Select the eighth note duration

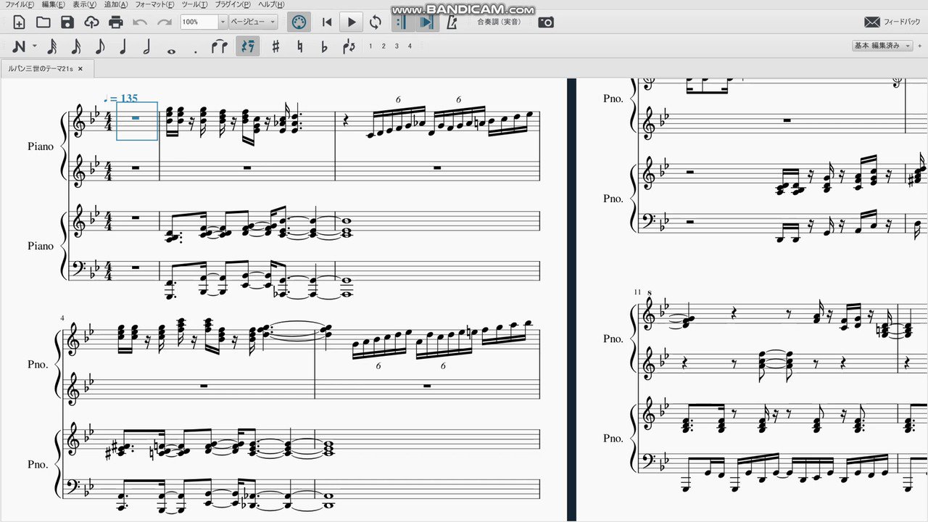99,47
